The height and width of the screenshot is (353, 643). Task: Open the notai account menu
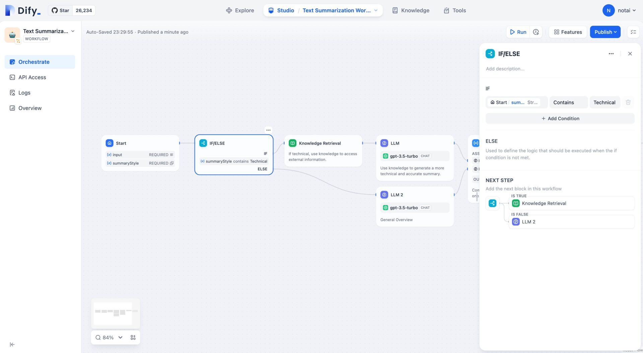619,10
